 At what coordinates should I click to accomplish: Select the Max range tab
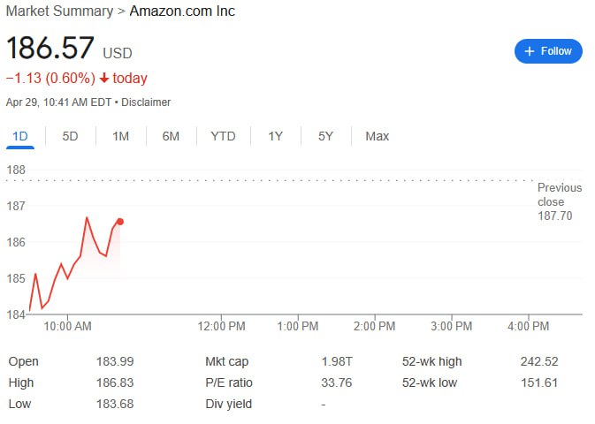point(377,136)
